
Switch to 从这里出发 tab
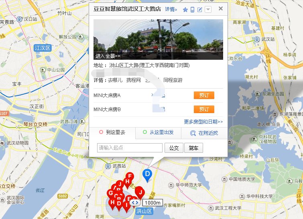(158, 132)
